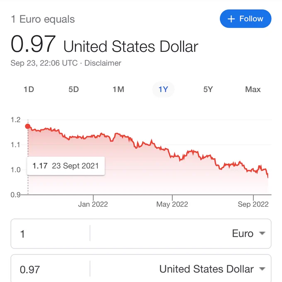
Task: Click the Euro amount input field
Action: click(x=50, y=234)
